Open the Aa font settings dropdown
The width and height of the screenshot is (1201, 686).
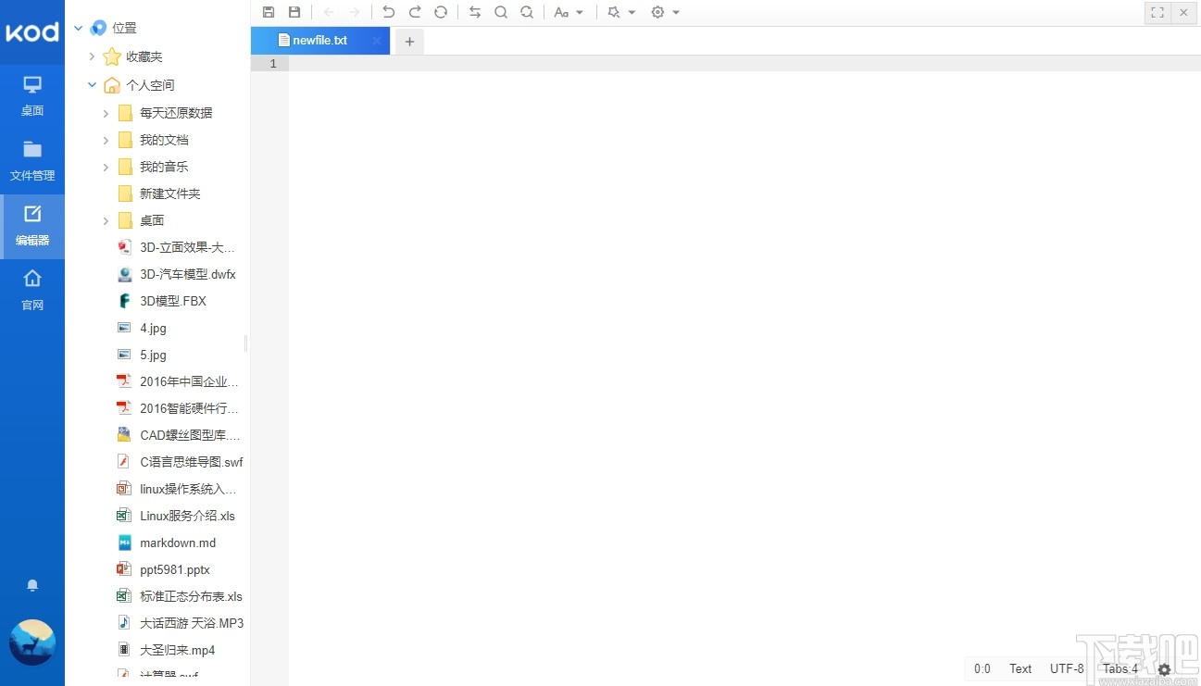tap(569, 12)
